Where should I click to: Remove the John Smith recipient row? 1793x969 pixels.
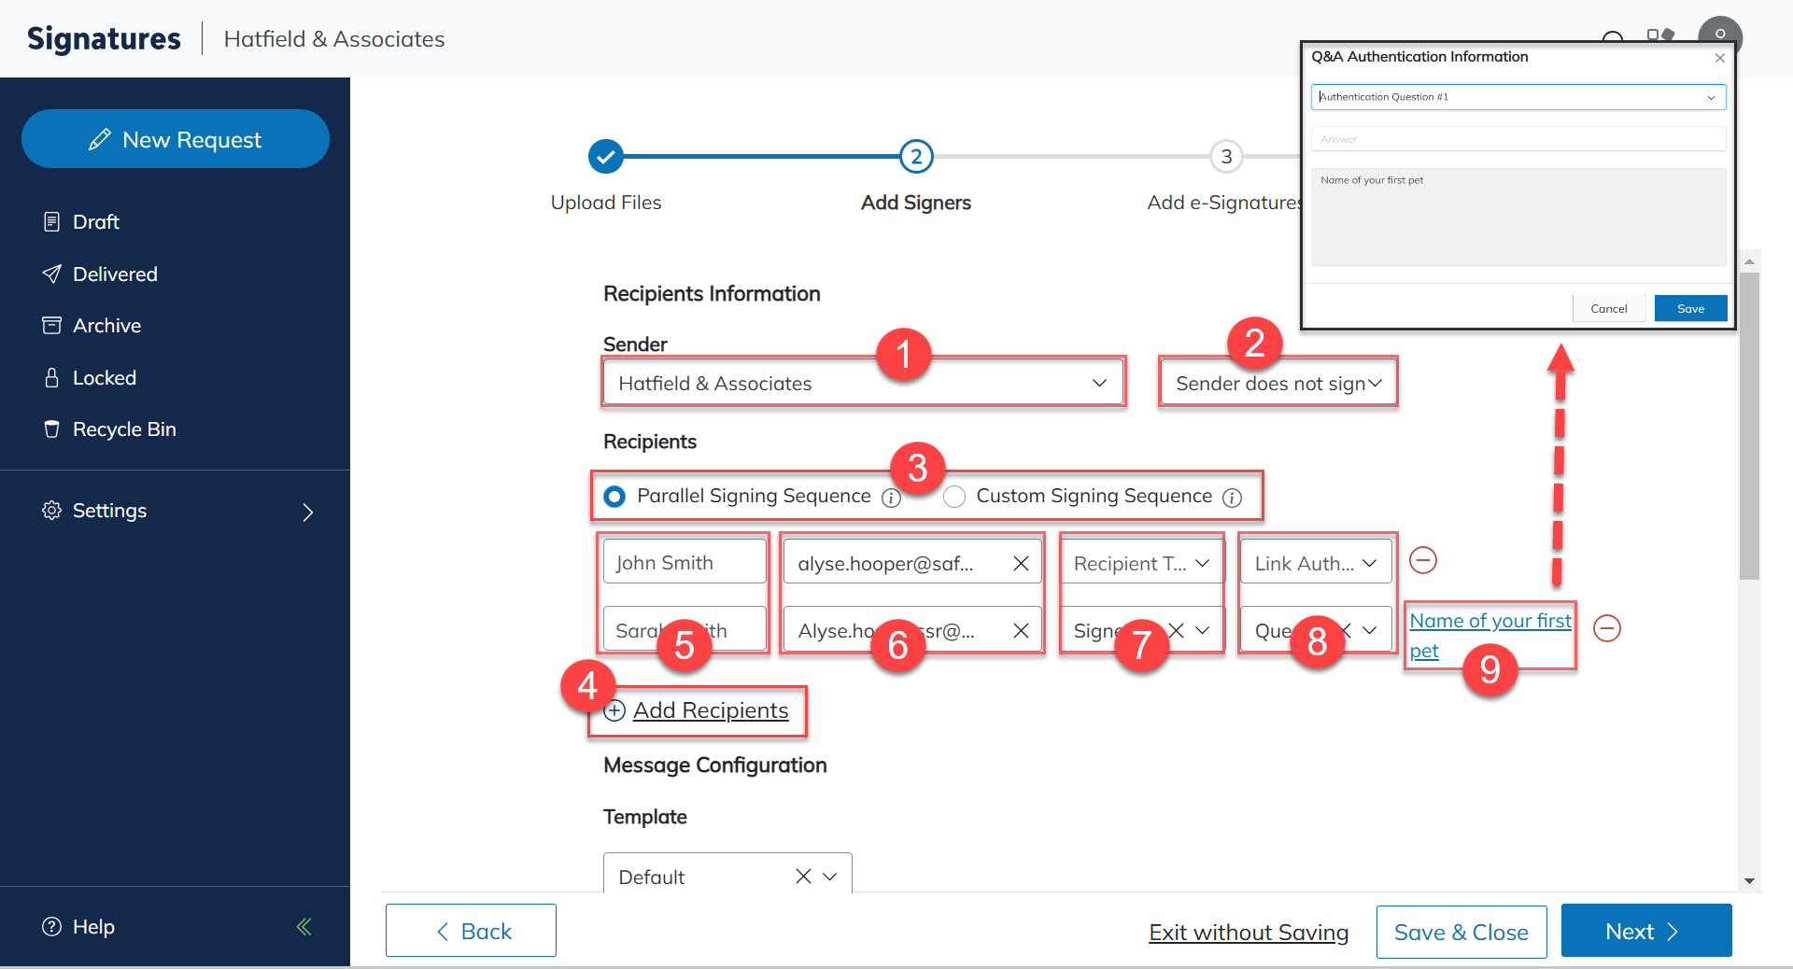click(x=1423, y=560)
